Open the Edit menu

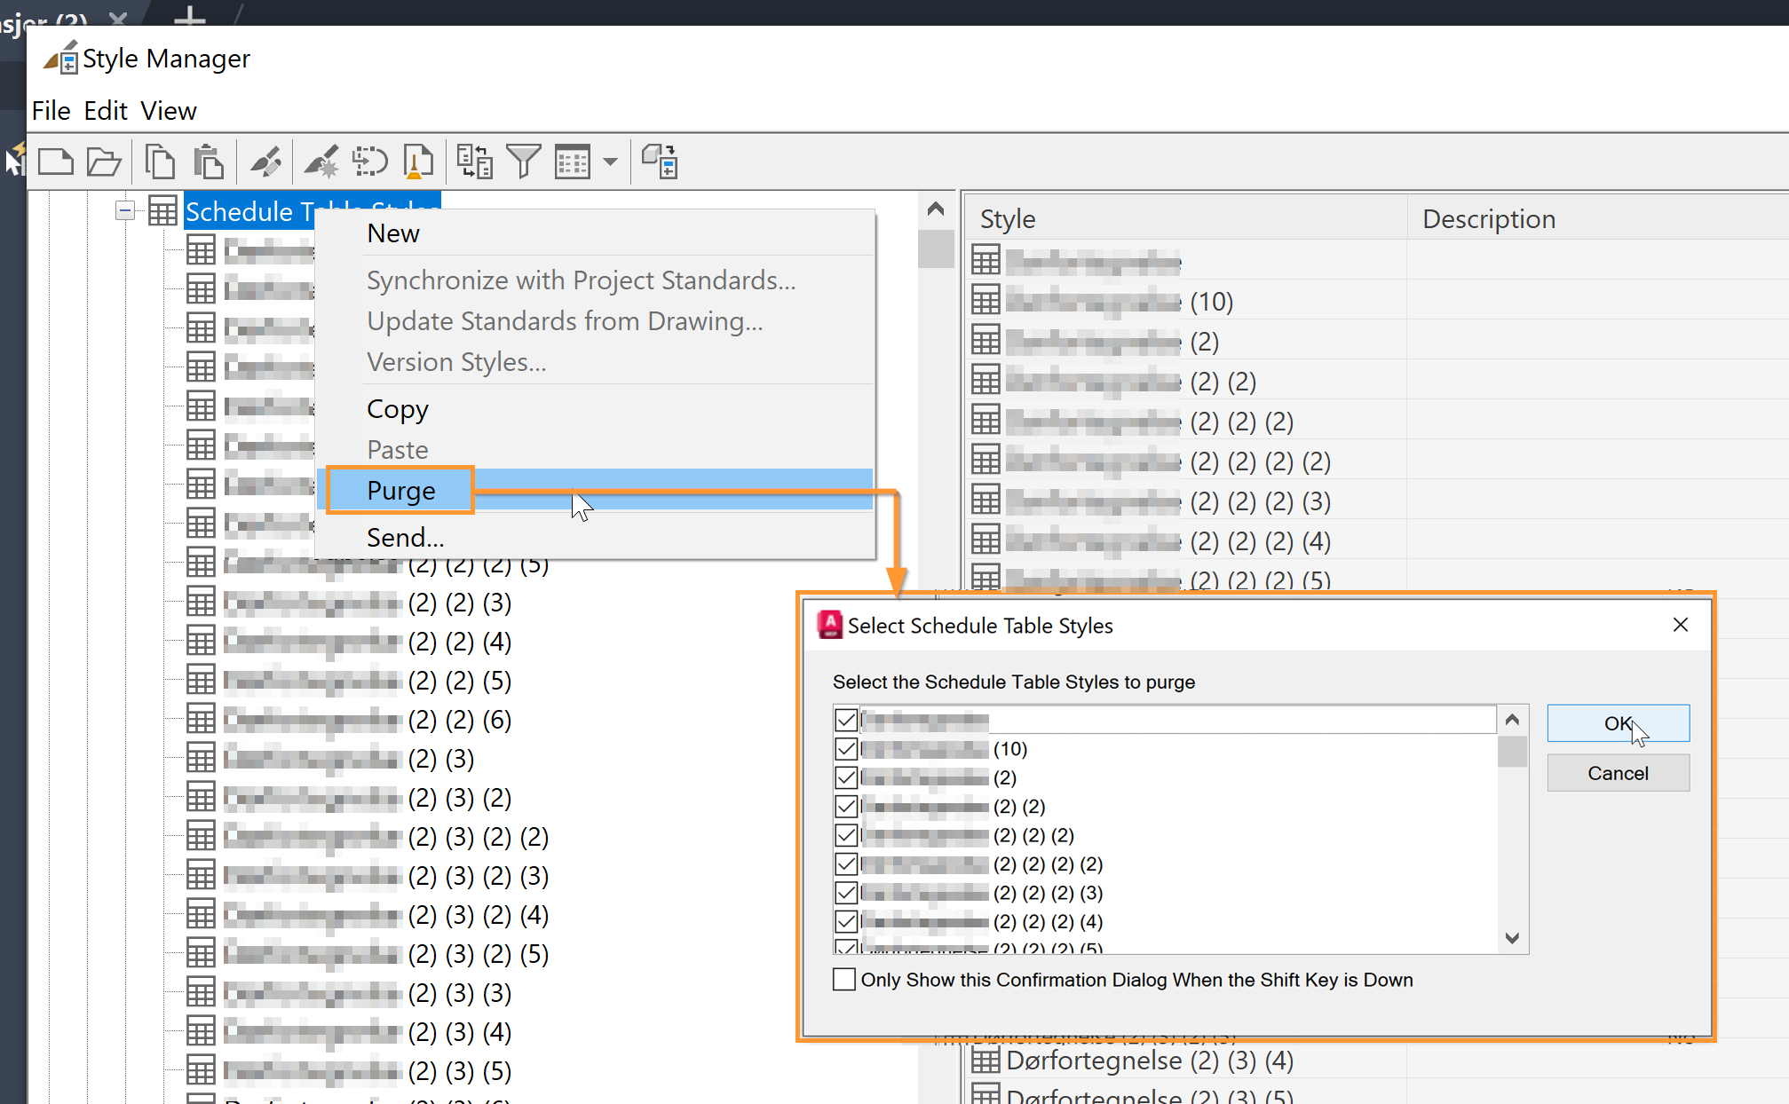[106, 111]
